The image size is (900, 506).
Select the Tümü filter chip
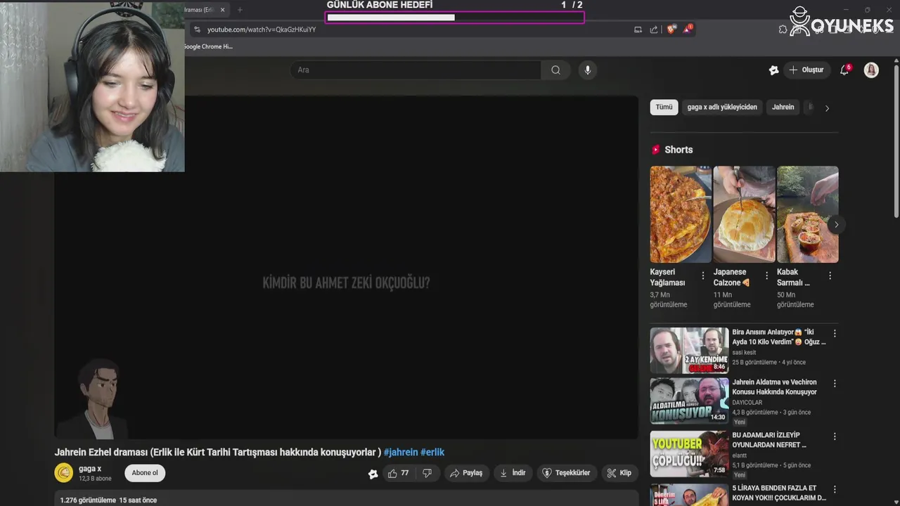coord(664,108)
